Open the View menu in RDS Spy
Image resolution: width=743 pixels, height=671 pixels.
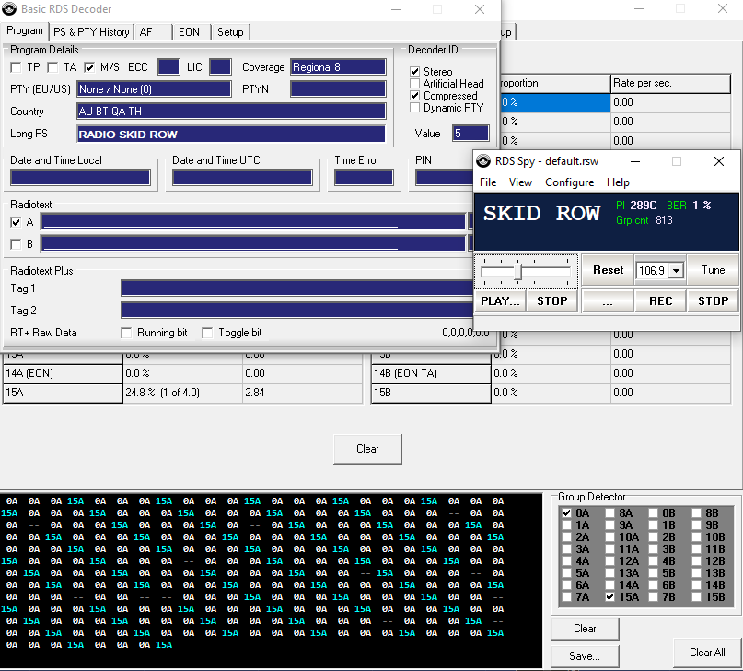[x=520, y=182]
